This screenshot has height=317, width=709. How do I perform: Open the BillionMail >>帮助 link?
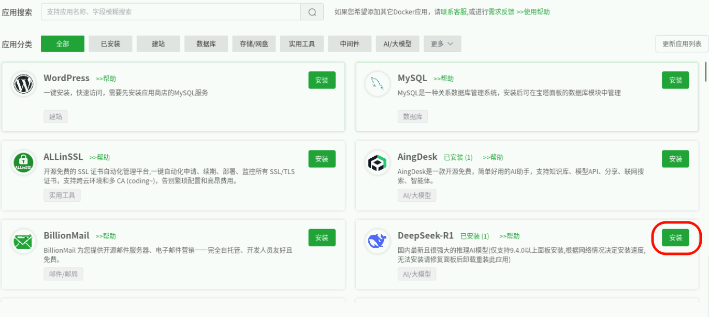pyautogui.click(x=106, y=236)
